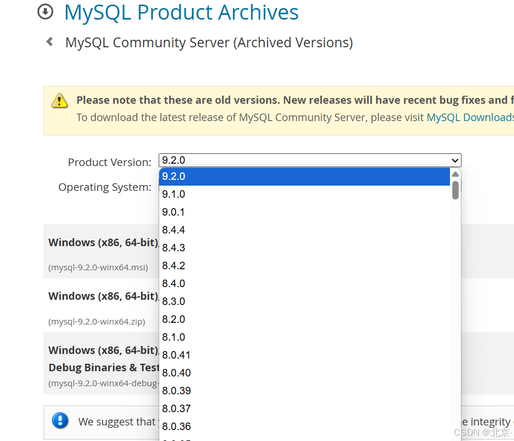The width and height of the screenshot is (514, 441).
Task: Choose version 8.0.36 from the list
Action: pyautogui.click(x=304, y=426)
